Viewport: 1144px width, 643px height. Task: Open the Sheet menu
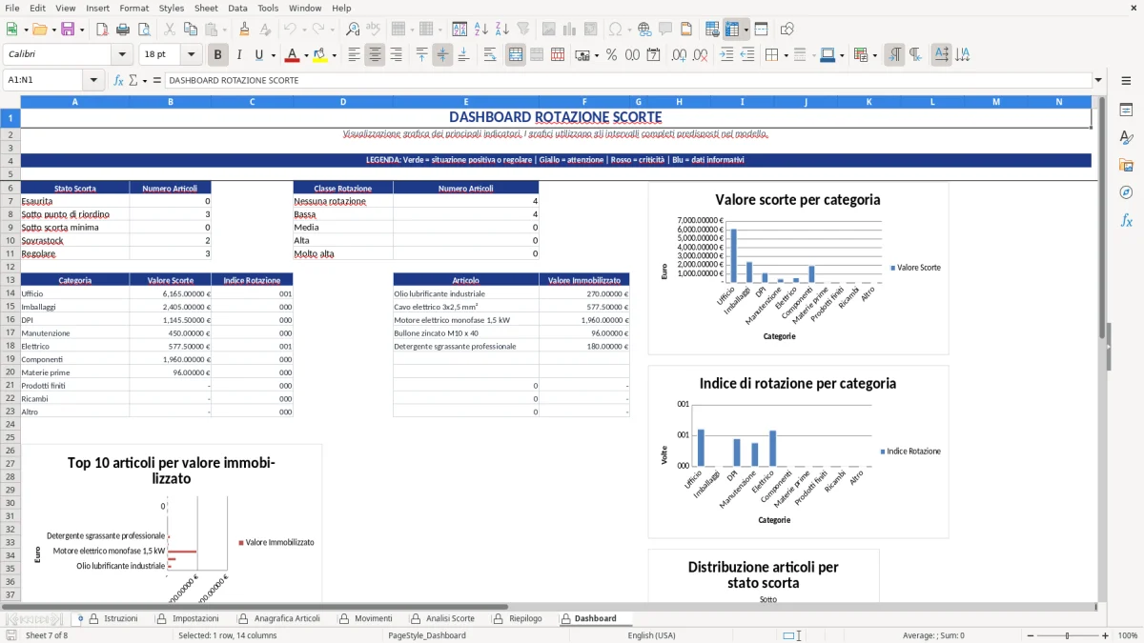click(x=206, y=8)
